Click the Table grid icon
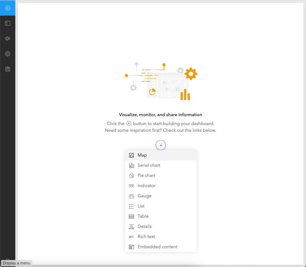The height and width of the screenshot is (267, 306). click(x=131, y=216)
